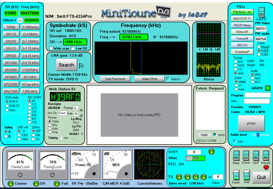Click Apply in Extern. Request
This screenshot has height=189, width=273.
pos(204,135)
